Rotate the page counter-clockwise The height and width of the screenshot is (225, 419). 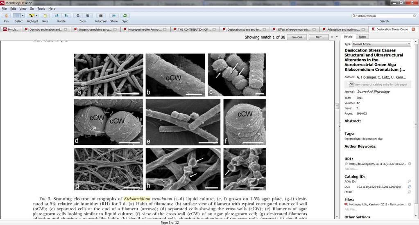(57, 16)
